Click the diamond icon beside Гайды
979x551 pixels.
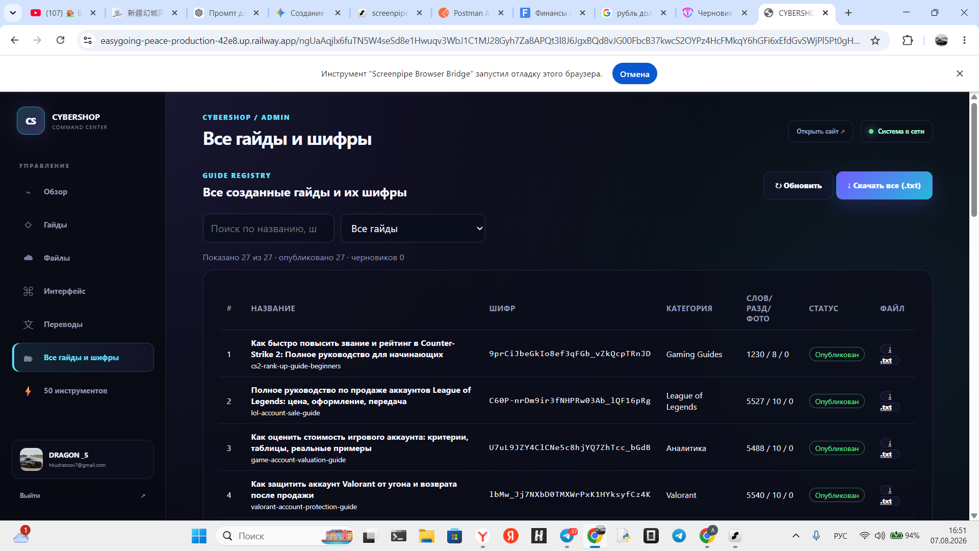28,225
